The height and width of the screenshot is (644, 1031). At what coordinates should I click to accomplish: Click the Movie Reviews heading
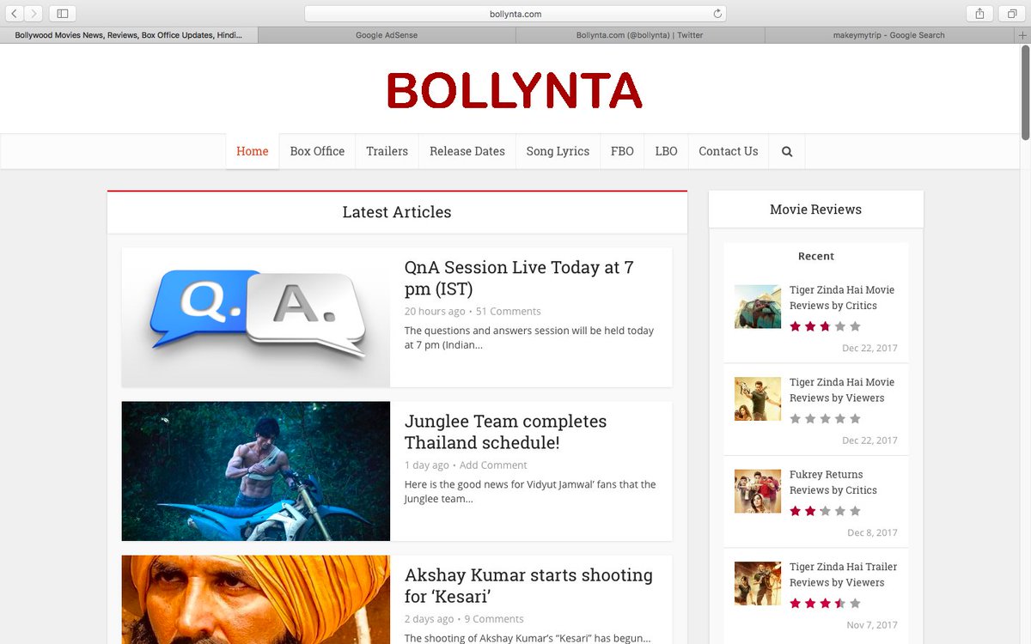pyautogui.click(x=815, y=210)
